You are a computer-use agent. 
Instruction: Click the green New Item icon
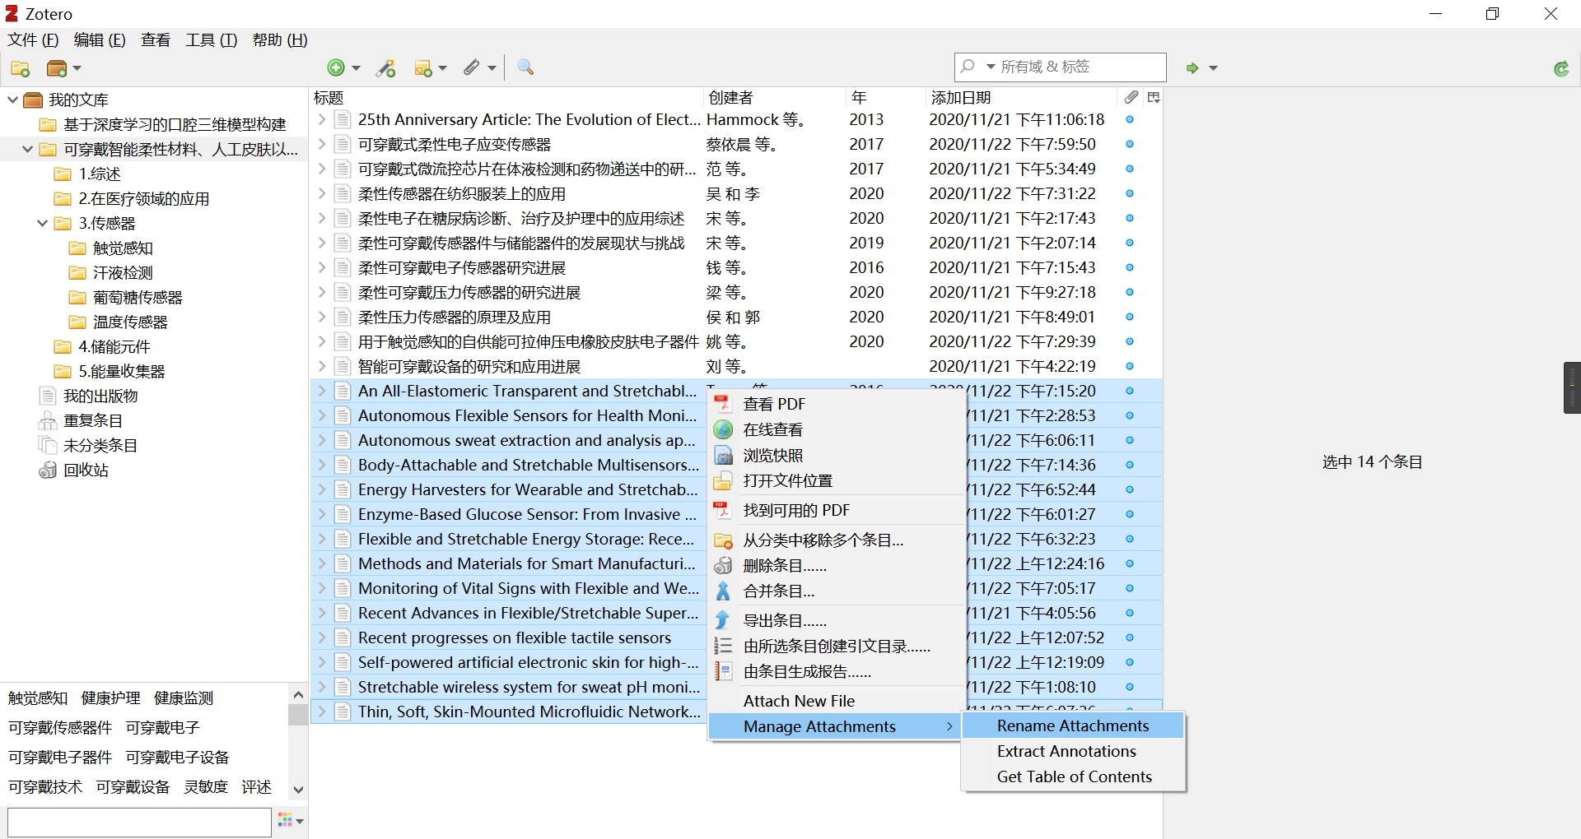(336, 68)
